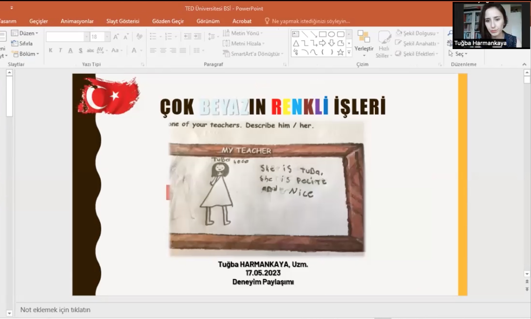Click Şekil Efektleri

click(417, 53)
